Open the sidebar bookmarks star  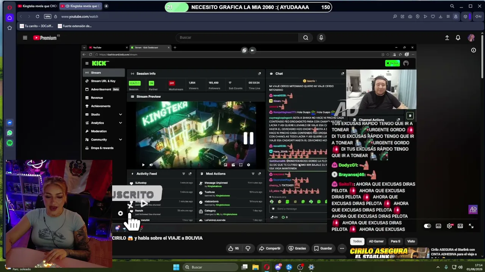click(x=9, y=28)
